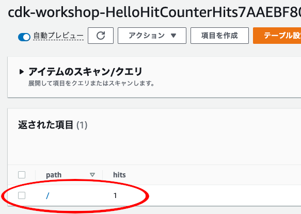Click the sort triangle beside path
This screenshot has width=301, height=214.
coord(92,175)
